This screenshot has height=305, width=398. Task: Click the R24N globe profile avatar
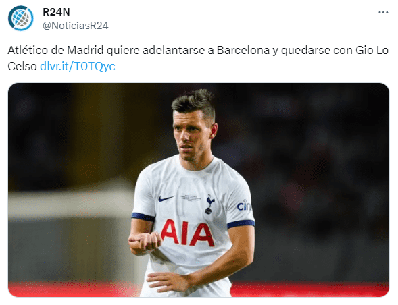[20, 18]
